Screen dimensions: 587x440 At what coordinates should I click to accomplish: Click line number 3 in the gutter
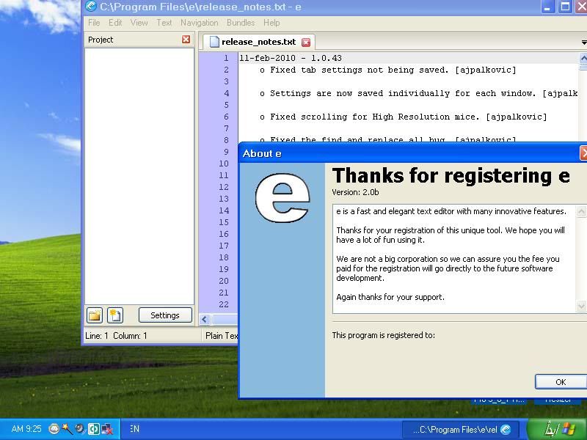pyautogui.click(x=226, y=81)
